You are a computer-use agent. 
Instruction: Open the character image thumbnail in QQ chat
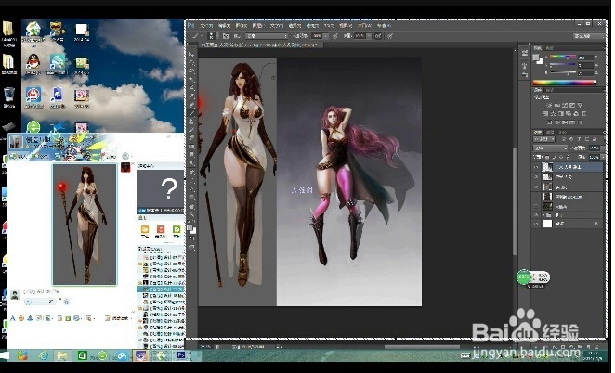tap(85, 225)
